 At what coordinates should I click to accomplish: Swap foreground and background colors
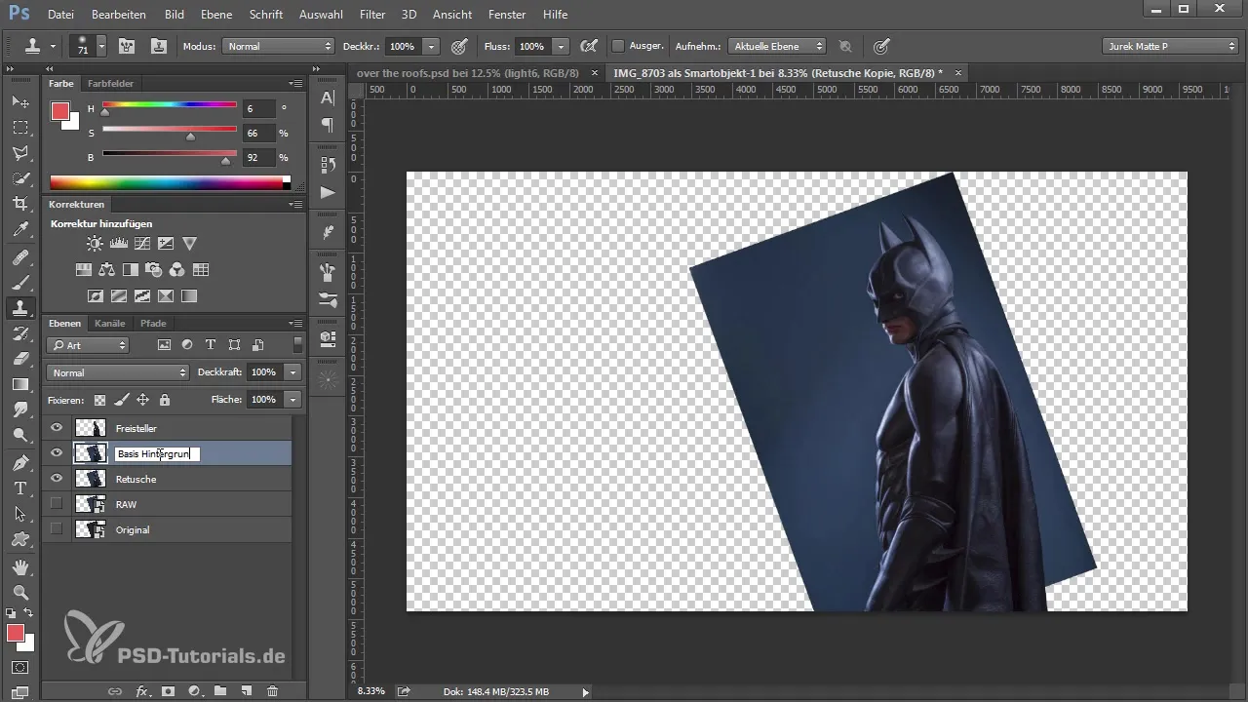(x=28, y=613)
